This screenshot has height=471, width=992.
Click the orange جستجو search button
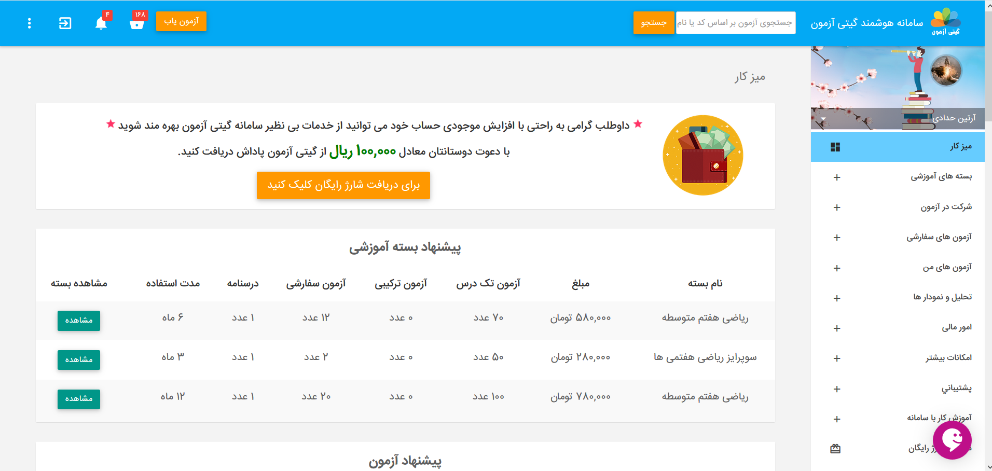653,23
